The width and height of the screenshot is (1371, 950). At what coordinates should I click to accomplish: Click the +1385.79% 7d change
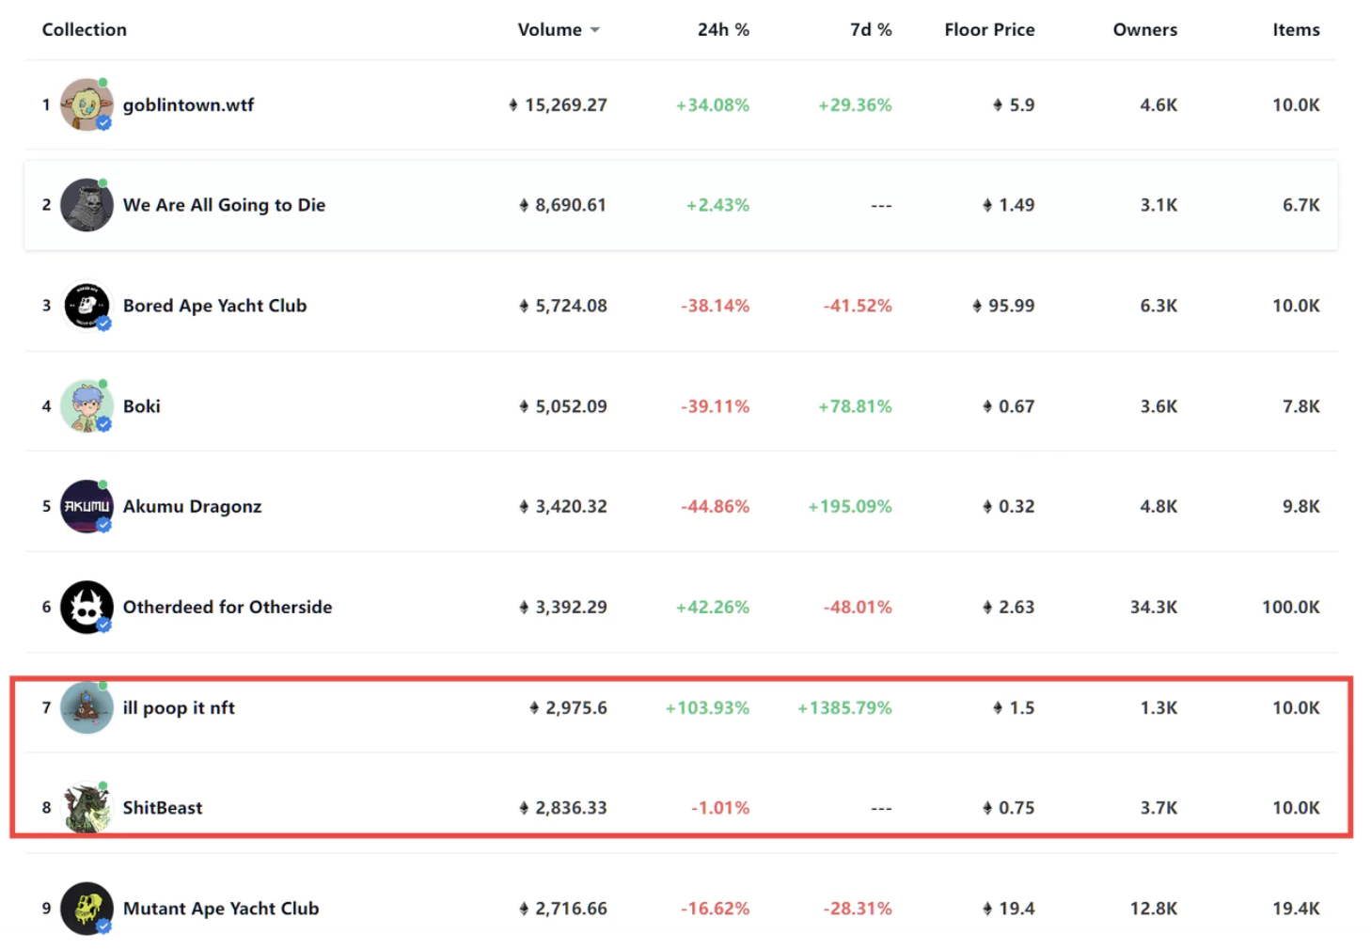click(x=844, y=707)
